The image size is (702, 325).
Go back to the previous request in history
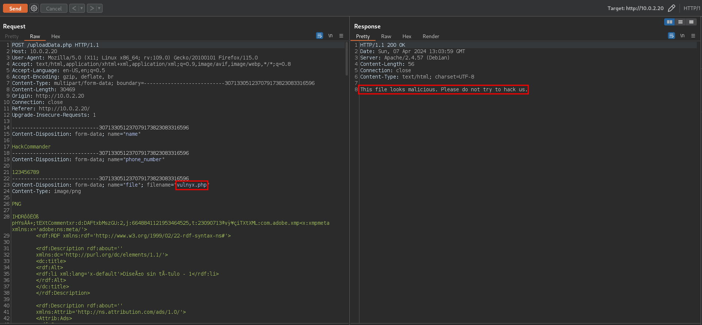(x=74, y=8)
